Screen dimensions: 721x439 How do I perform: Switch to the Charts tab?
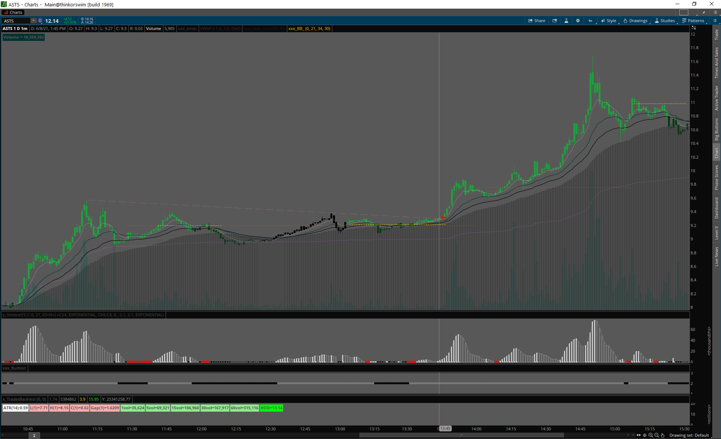(13, 12)
